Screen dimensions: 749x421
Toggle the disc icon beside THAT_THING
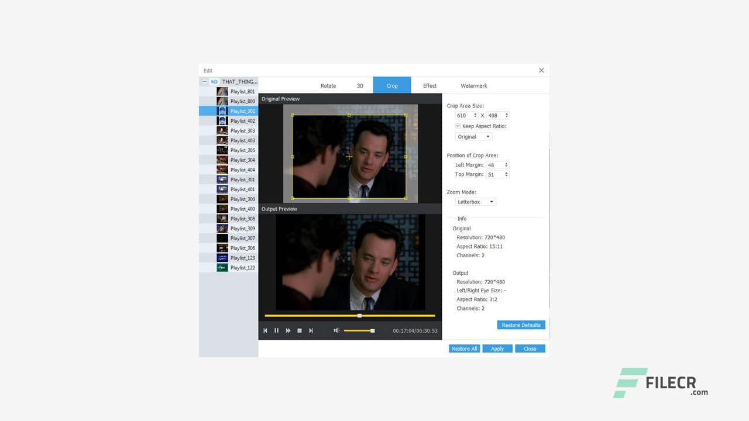[215, 81]
